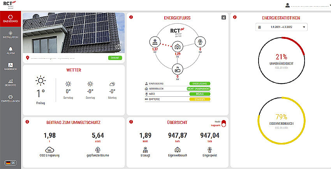This screenshot has width=331, height=169.
Task: Open the Handbuch PDF manual
Action: tap(11, 66)
